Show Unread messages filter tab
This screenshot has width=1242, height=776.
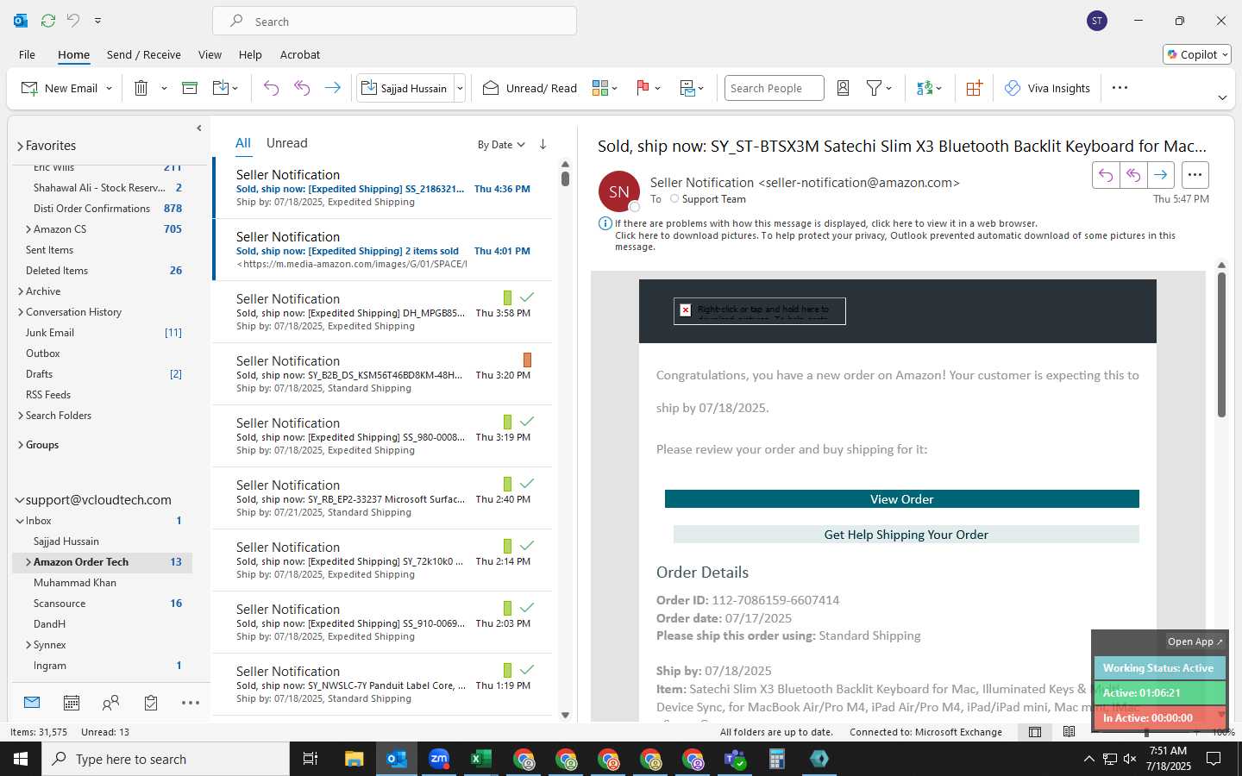[286, 143]
